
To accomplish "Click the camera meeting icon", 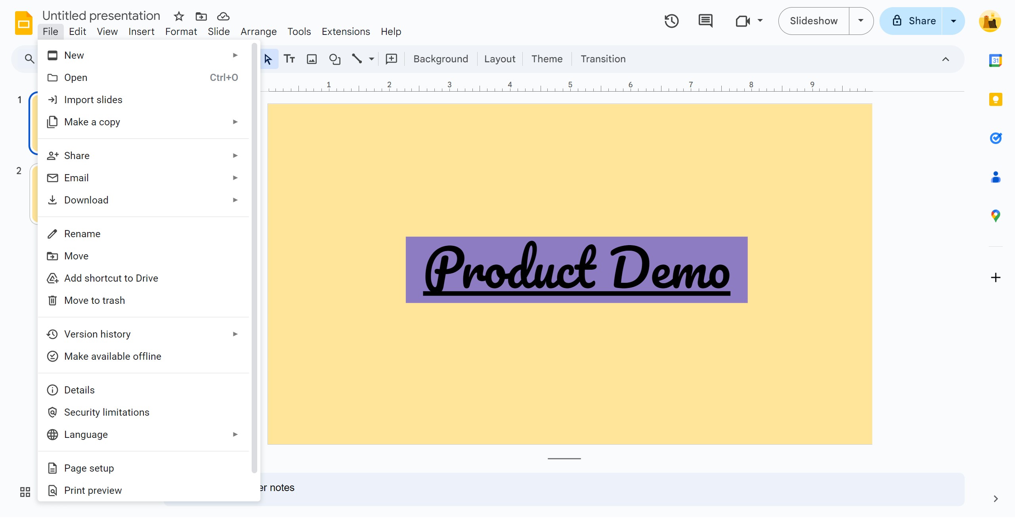I will 742,21.
